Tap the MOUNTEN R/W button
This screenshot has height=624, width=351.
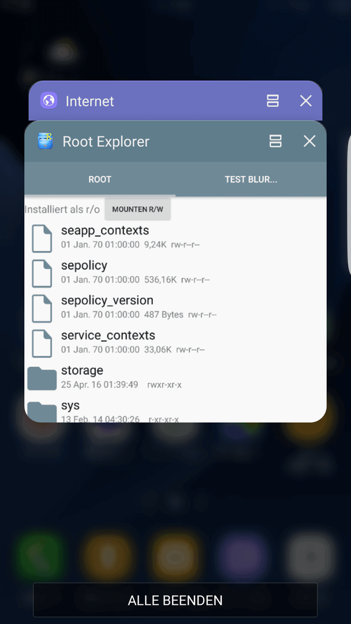coord(138,209)
